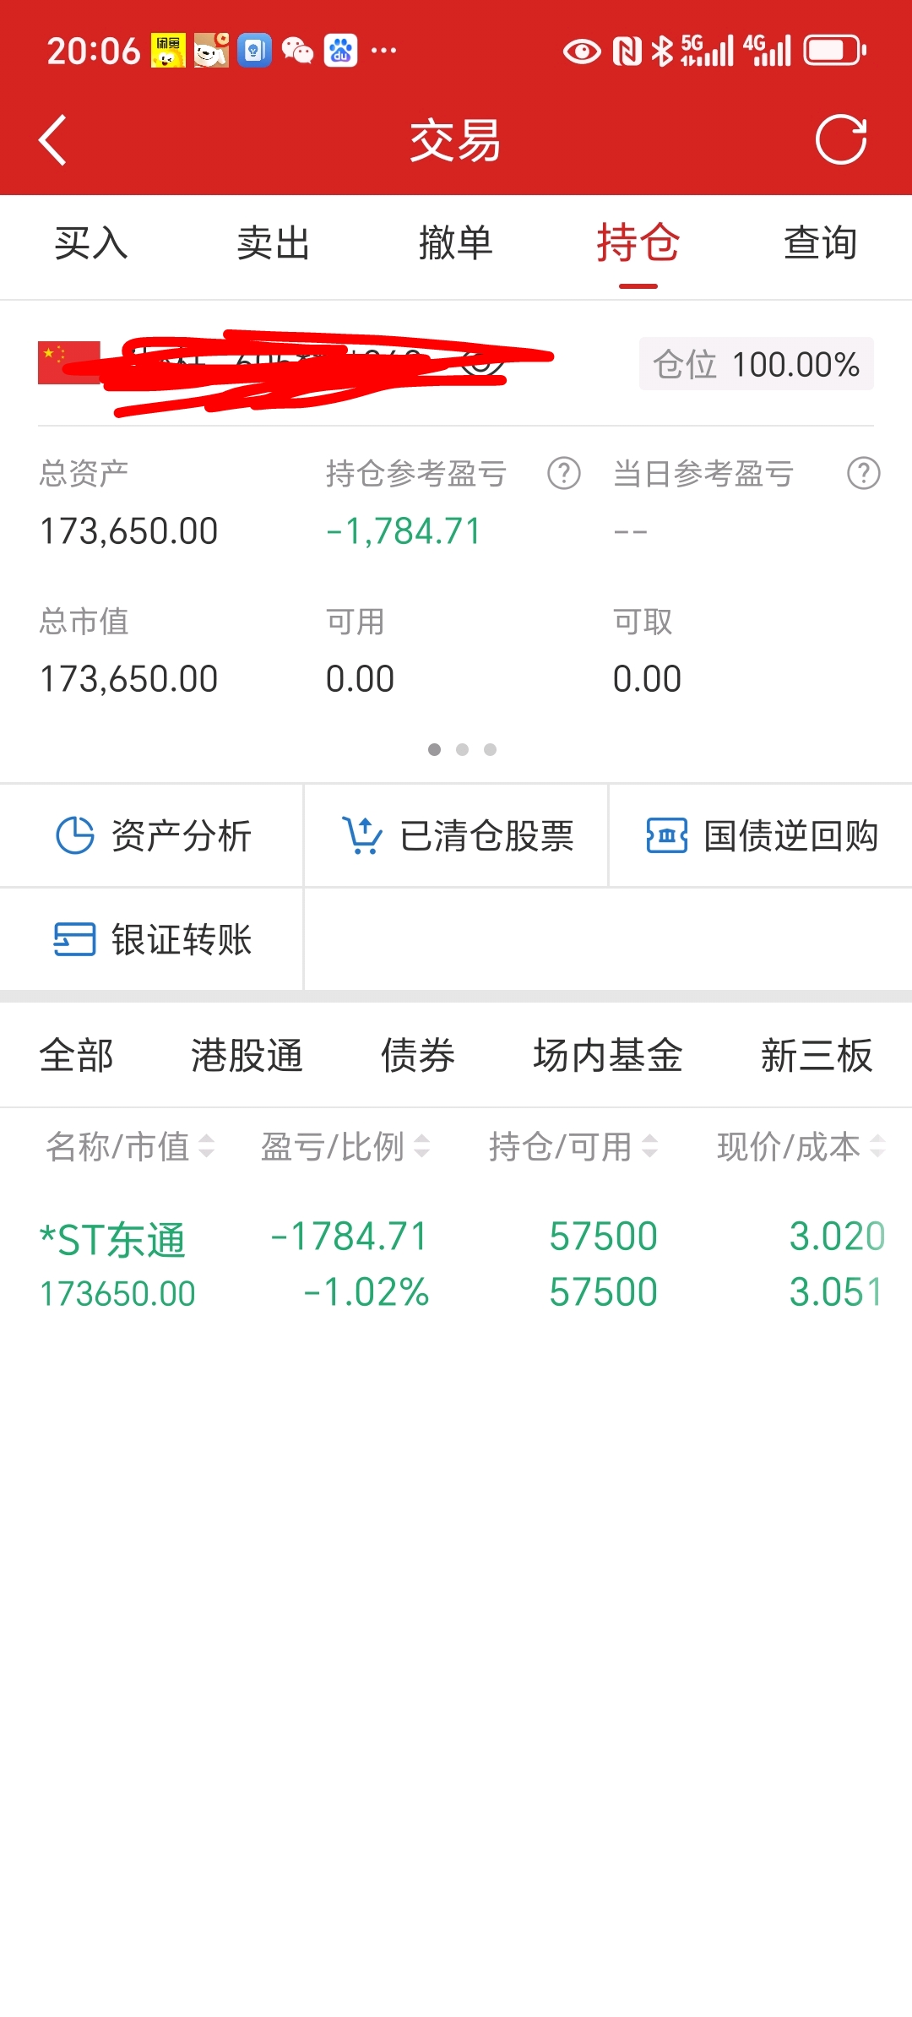Open help for 持仓参考盈亏

564,473
